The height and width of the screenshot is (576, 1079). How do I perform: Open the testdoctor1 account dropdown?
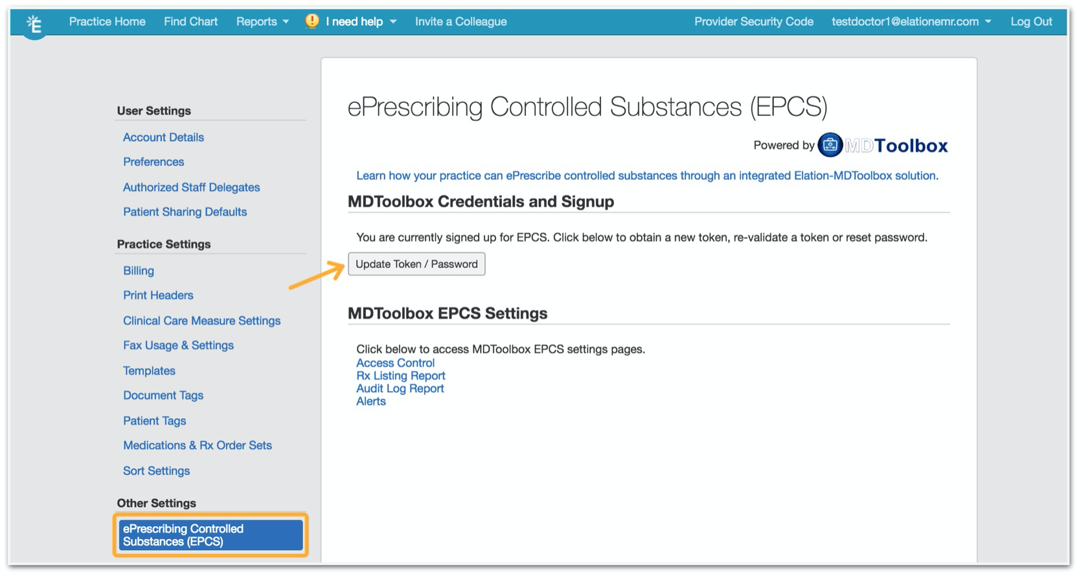(x=911, y=22)
